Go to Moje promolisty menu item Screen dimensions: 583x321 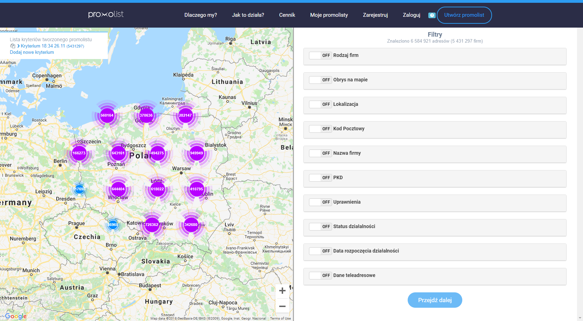tap(329, 15)
